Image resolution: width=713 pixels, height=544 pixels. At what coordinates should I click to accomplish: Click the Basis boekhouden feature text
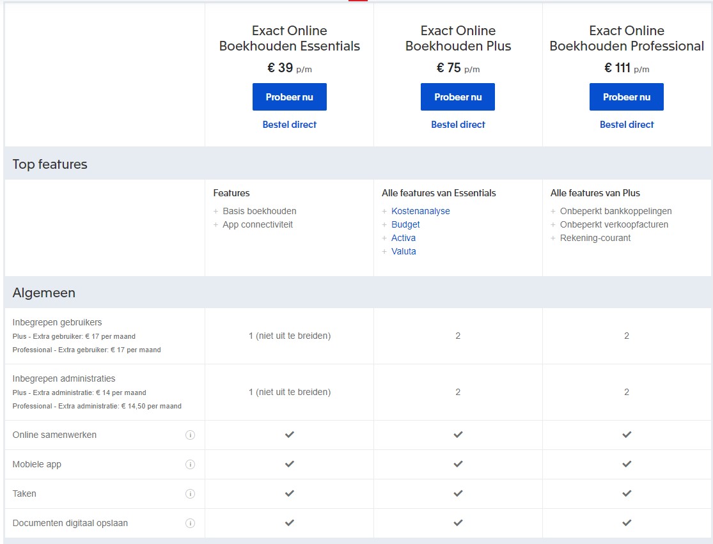(260, 211)
